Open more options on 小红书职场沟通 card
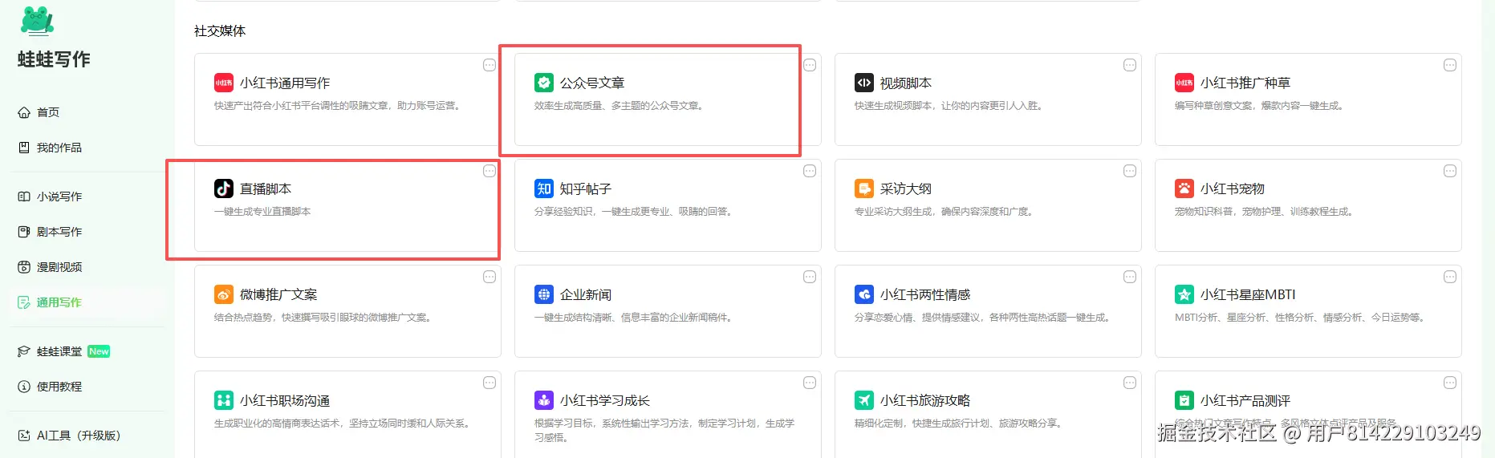The image size is (1495, 458). coord(490,383)
